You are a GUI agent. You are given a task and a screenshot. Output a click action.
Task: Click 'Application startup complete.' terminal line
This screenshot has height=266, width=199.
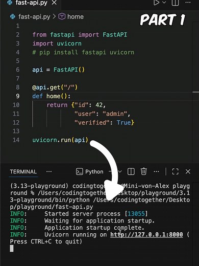[94, 228]
